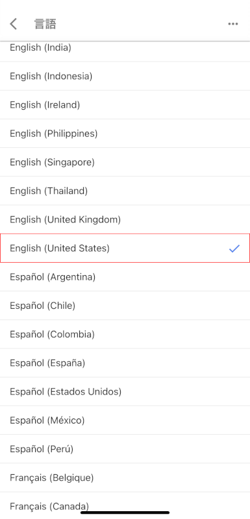Choose English (Indonesia) from the list
The width and height of the screenshot is (250, 519).
tap(125, 76)
